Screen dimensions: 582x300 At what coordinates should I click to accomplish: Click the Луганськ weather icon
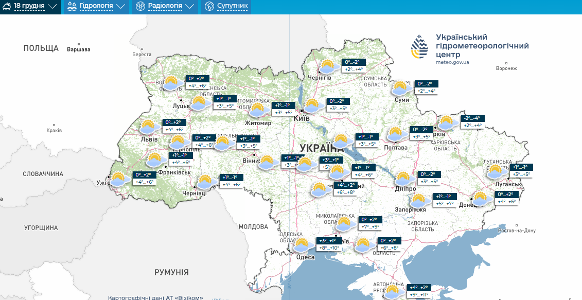pyautogui.click(x=496, y=172)
